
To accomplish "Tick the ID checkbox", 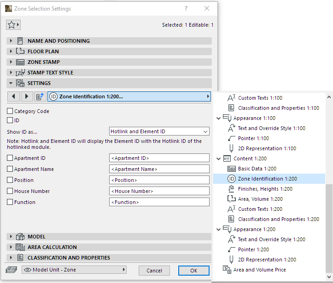I will [10, 120].
